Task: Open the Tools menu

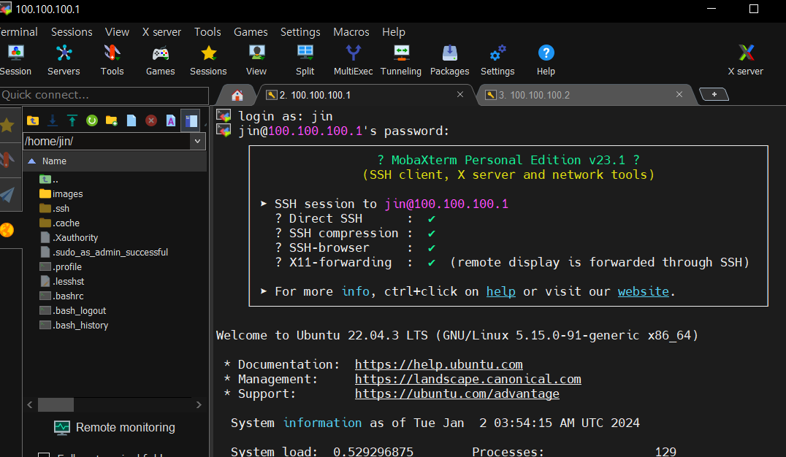Action: tap(207, 32)
